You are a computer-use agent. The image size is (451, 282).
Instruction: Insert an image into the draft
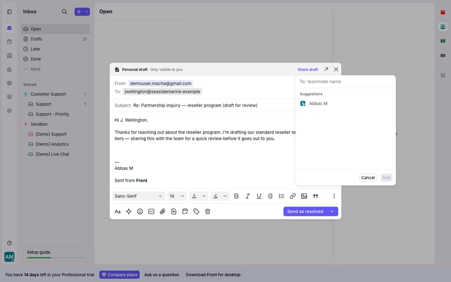click(304, 196)
